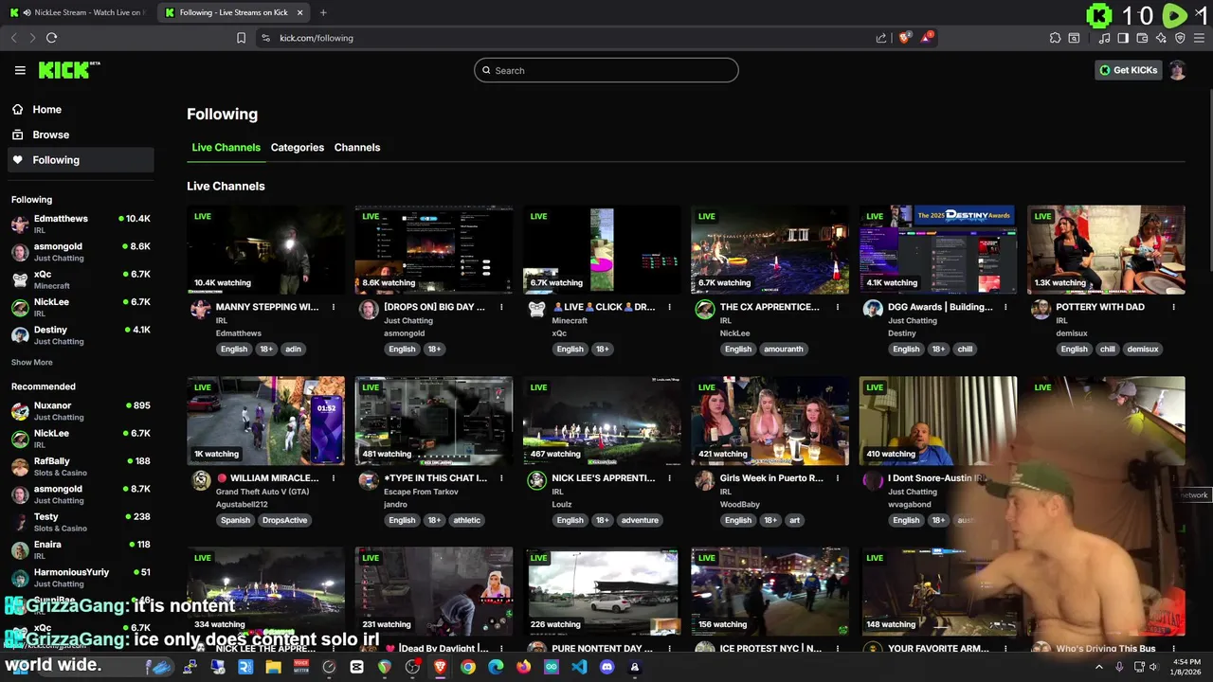Open options for WILLIAM MIRACLE stream
The height and width of the screenshot is (682, 1213).
point(334,478)
